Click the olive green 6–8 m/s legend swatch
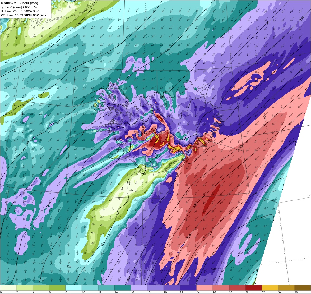This screenshot has height=294, width=311. pyautogui.click(x=58, y=288)
